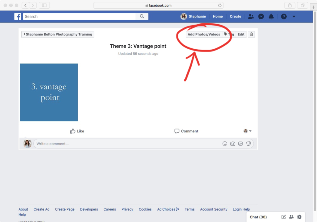The width and height of the screenshot is (317, 222).
Task: Create new group in chat bar
Action: [291, 217]
